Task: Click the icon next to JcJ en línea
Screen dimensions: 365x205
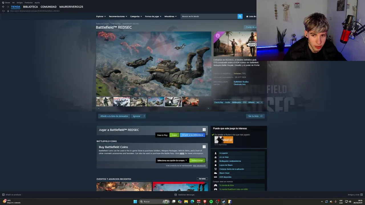Action: click(x=216, y=157)
